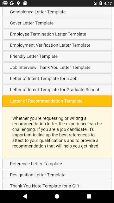
Task: Tap the battery charging icon
Action: coord(101,3)
